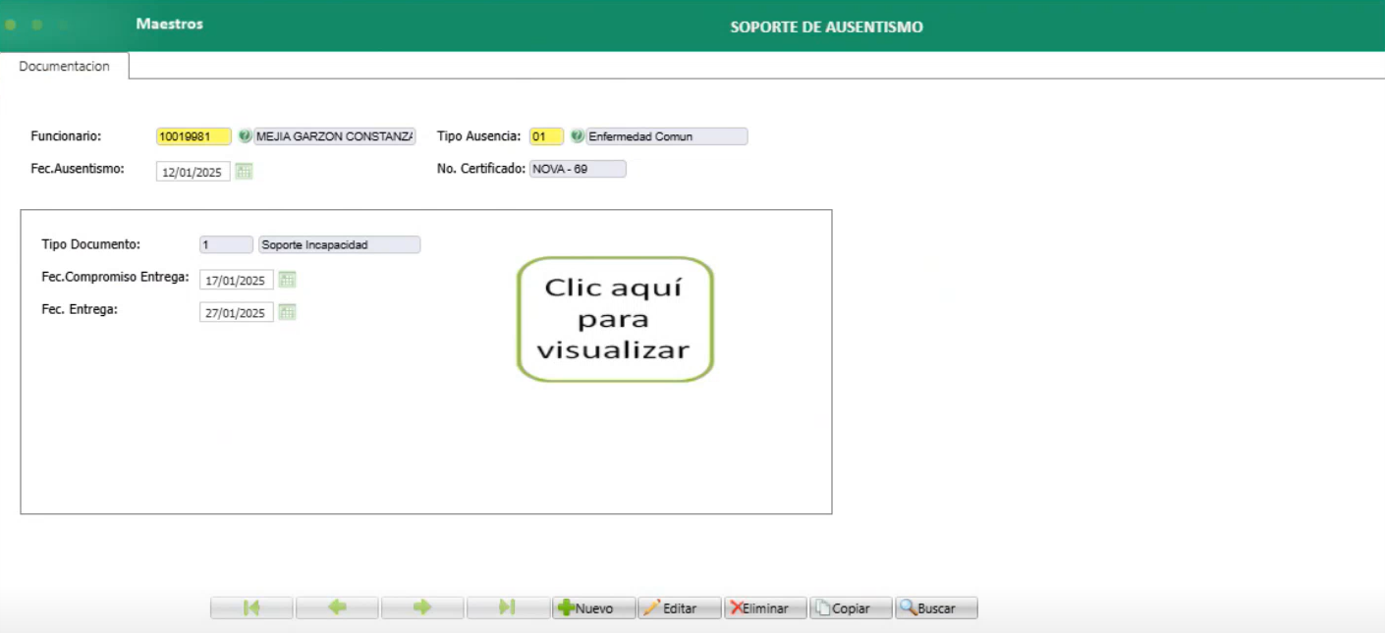Go back to the previous record
The width and height of the screenshot is (1385, 633).
[x=337, y=607]
